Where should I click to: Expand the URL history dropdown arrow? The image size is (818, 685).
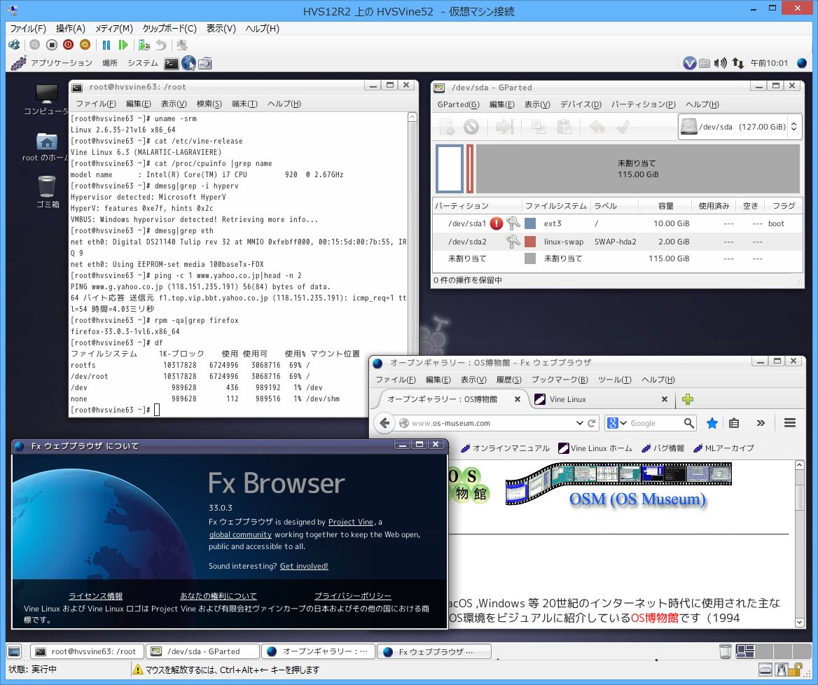579,423
